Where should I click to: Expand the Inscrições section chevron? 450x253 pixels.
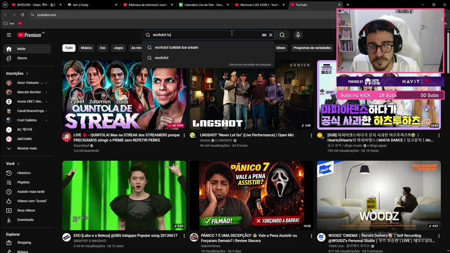point(27,73)
